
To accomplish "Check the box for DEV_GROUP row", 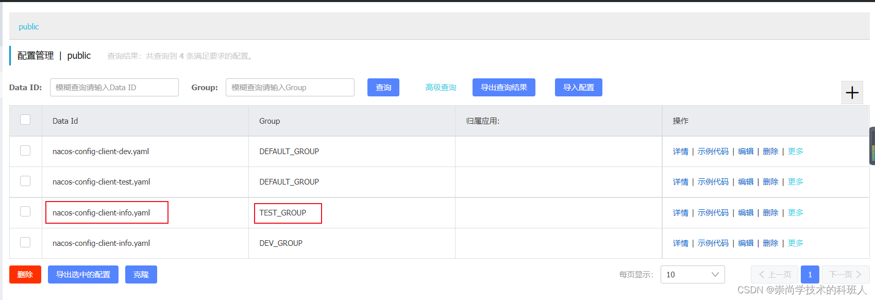I will (25, 242).
